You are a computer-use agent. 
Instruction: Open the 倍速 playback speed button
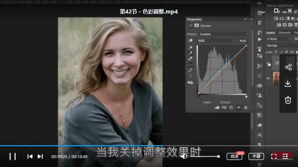(234, 156)
